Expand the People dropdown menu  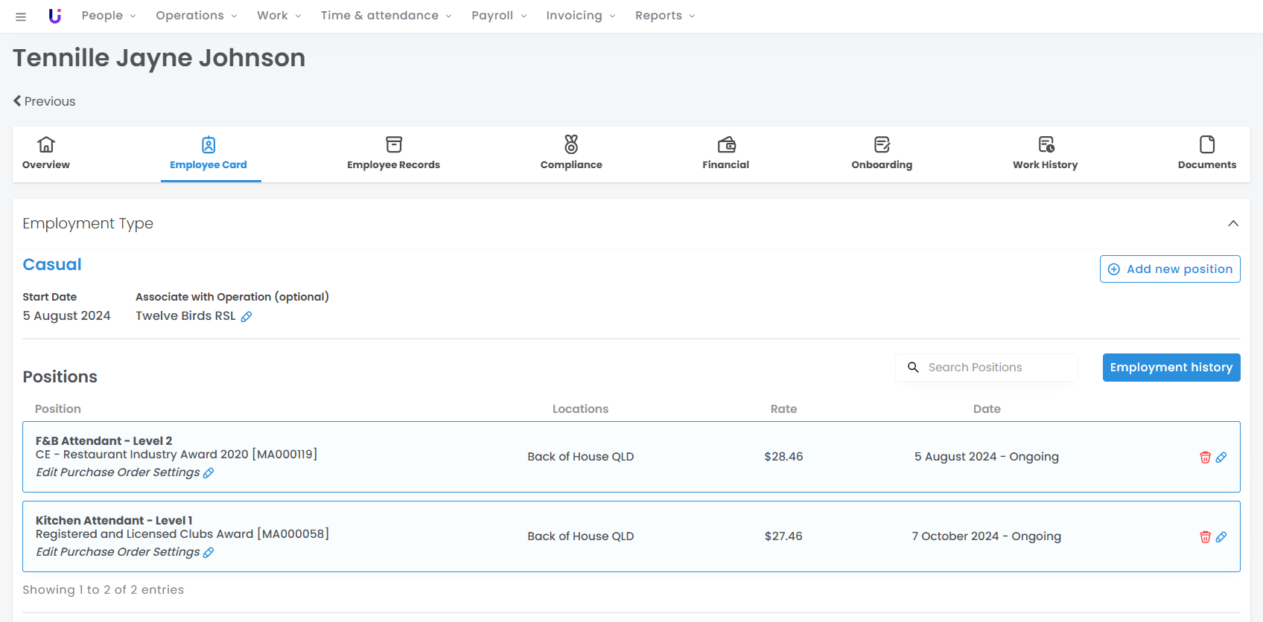click(x=109, y=16)
